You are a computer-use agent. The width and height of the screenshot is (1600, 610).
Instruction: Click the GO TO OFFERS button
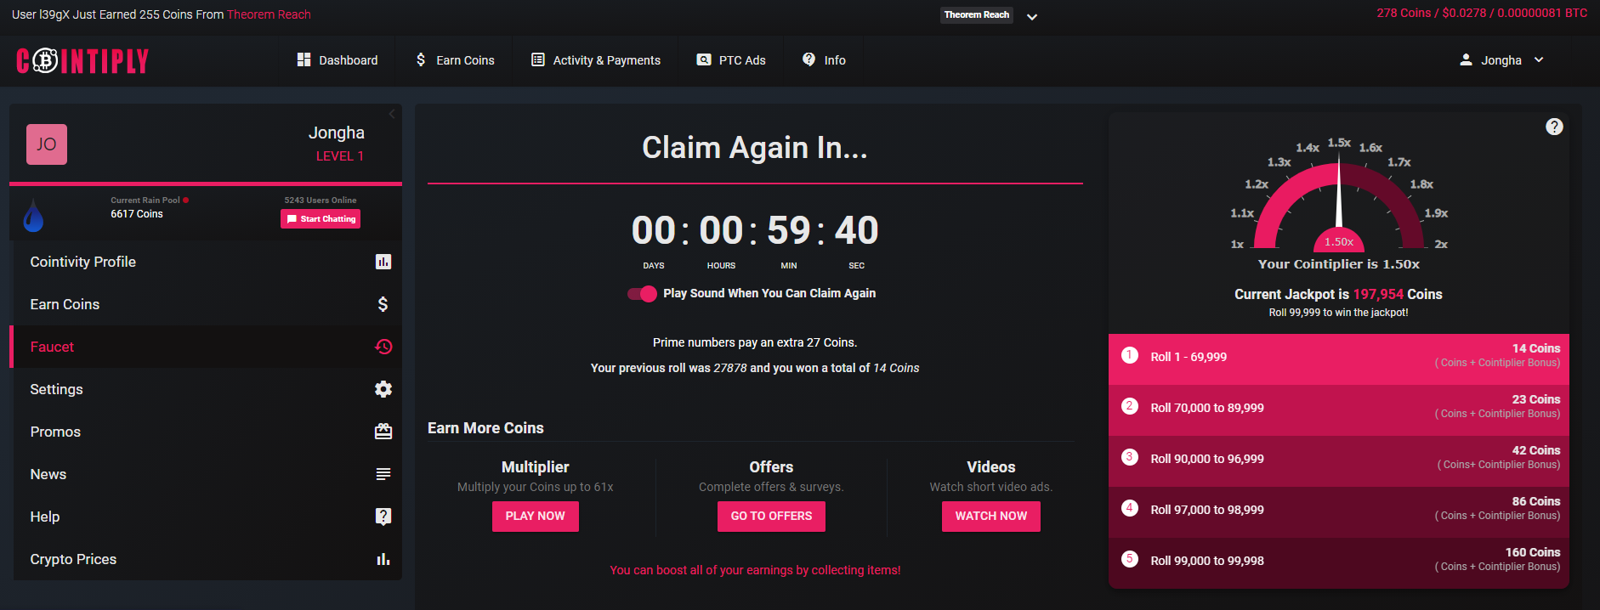pos(771,517)
